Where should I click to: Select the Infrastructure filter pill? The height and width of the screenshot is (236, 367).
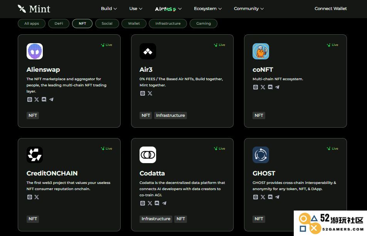tap(168, 24)
